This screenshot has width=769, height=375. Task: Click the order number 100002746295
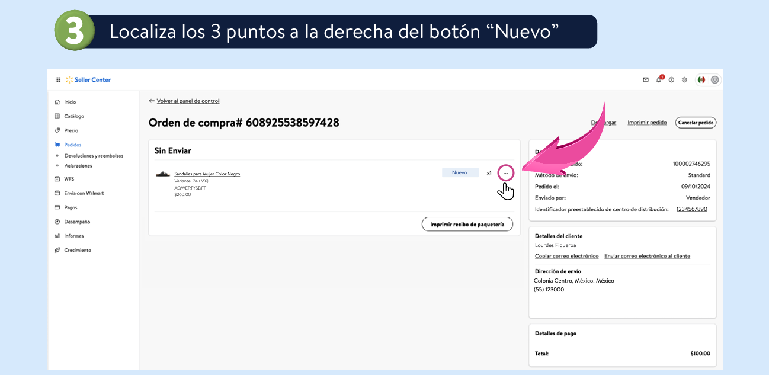(691, 164)
